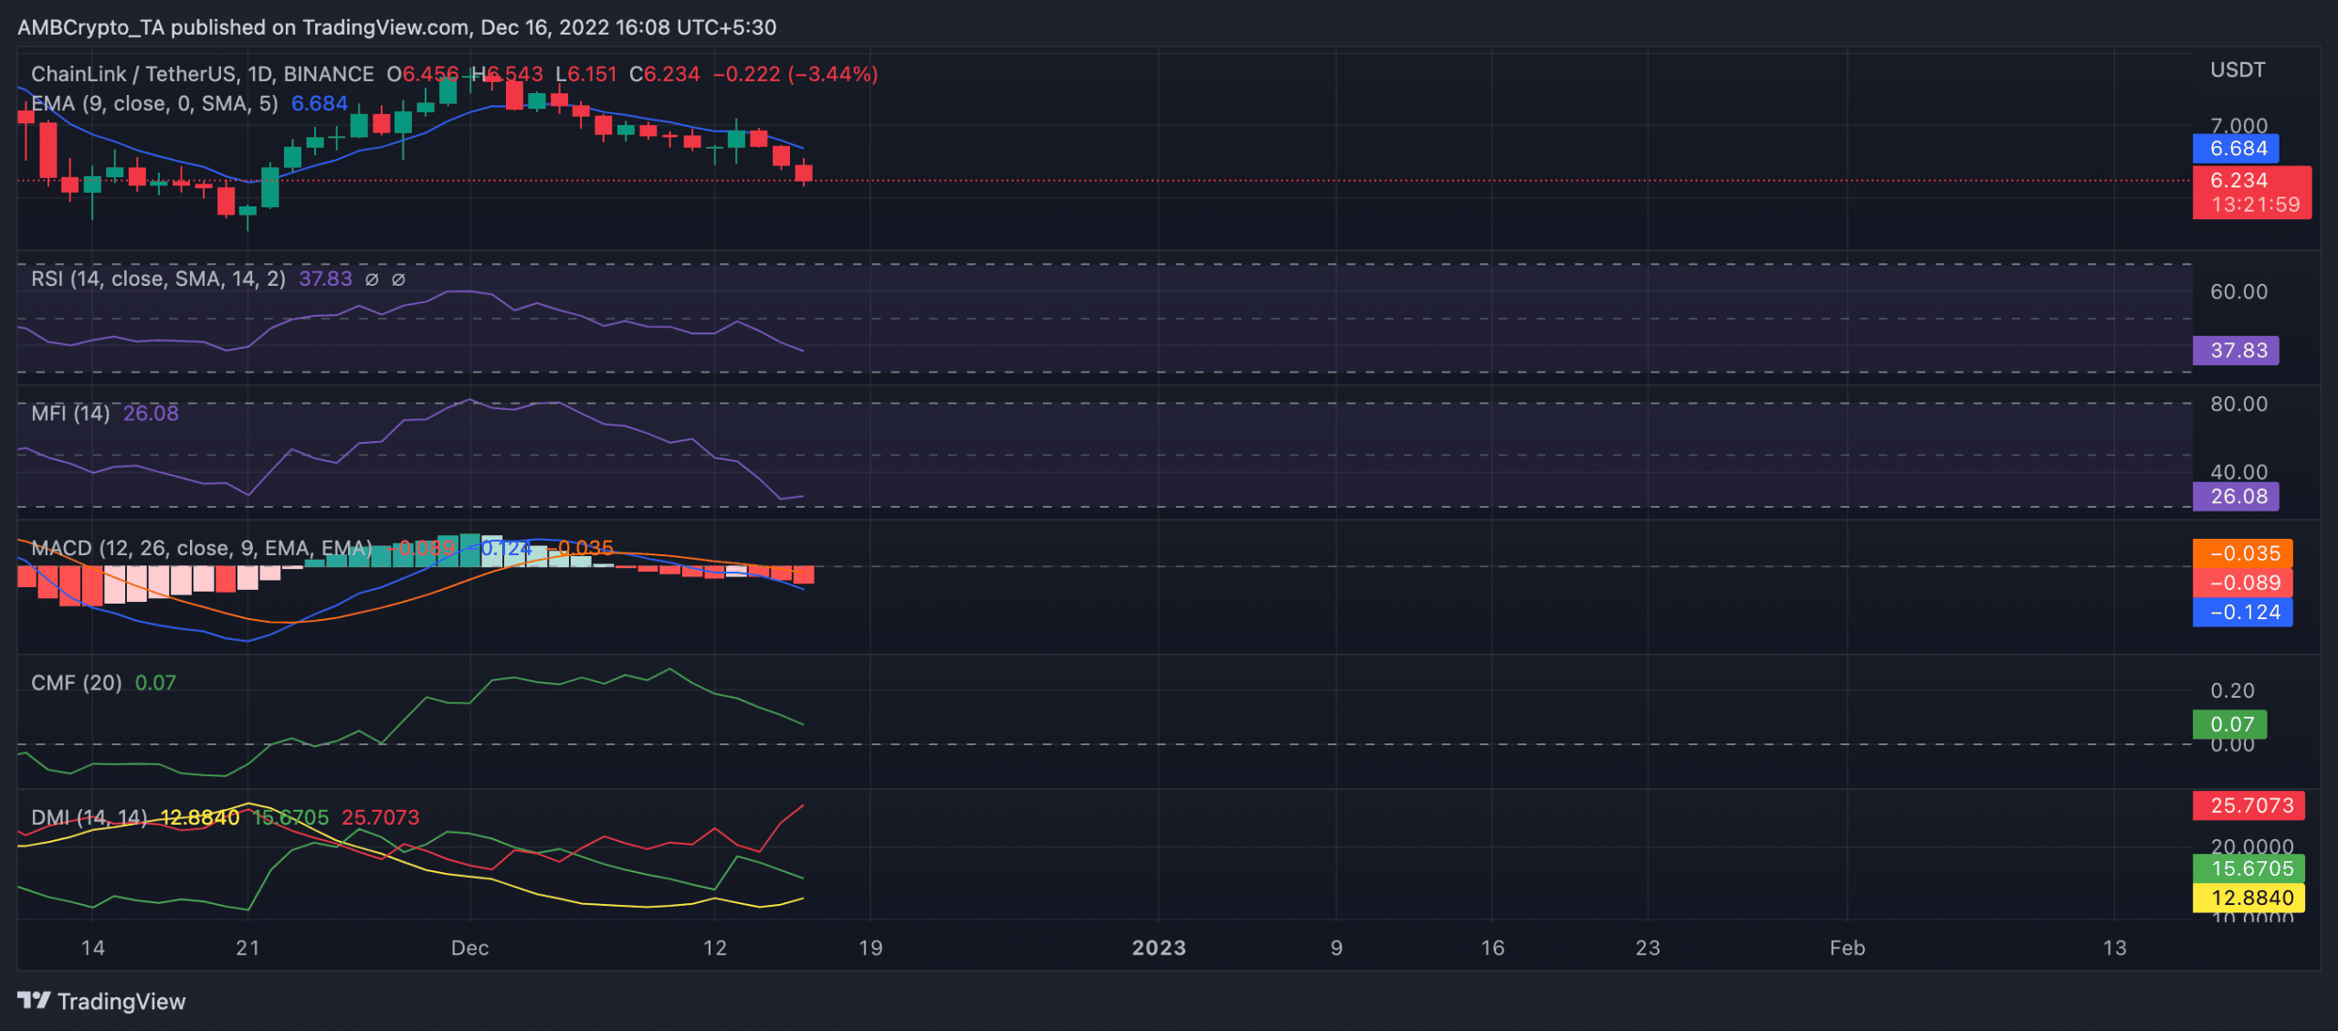Image resolution: width=2338 pixels, height=1031 pixels.
Task: Click the USDT currency label
Action: pos(2238,70)
